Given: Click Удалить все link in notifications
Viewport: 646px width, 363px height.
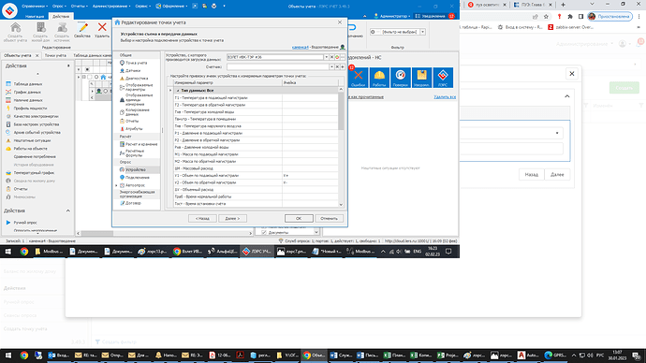Looking at the screenshot, I should [445, 97].
